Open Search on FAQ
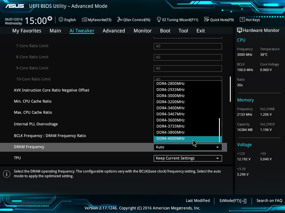The height and width of the screenshot is (213, 285). 269,201
